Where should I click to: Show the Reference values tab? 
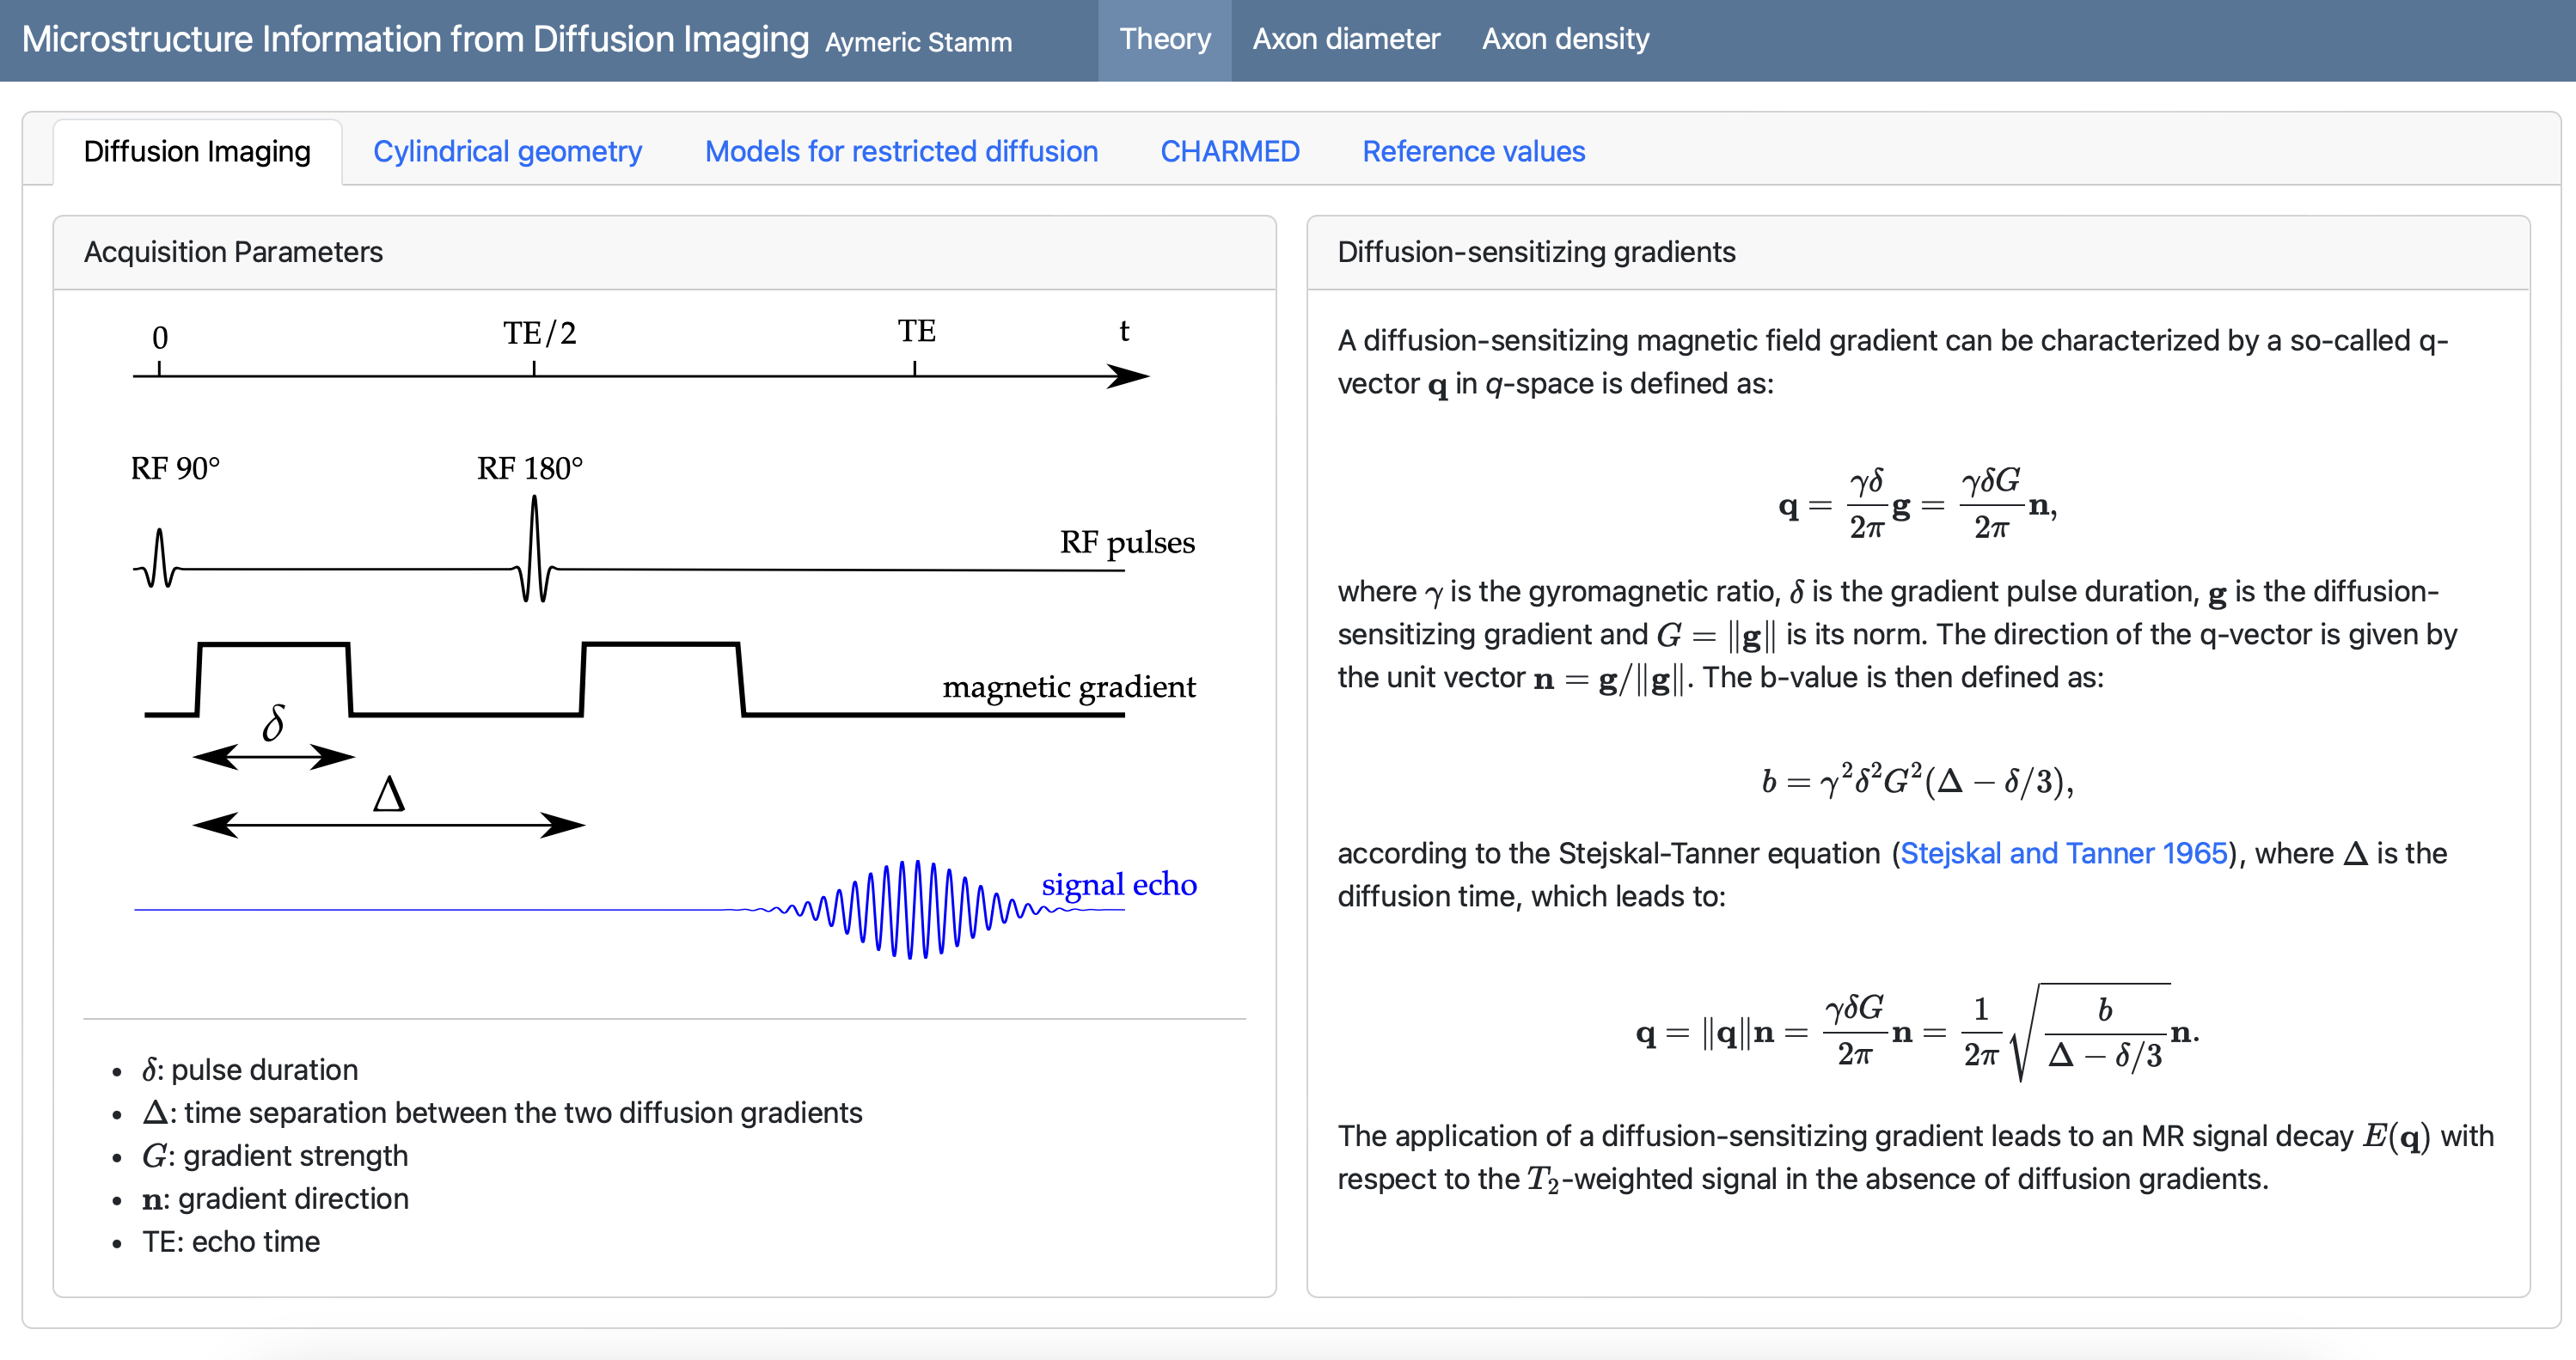pyautogui.click(x=1473, y=152)
